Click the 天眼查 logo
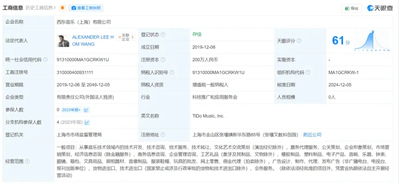The height and width of the screenshot is (184, 399). tap(380, 8)
